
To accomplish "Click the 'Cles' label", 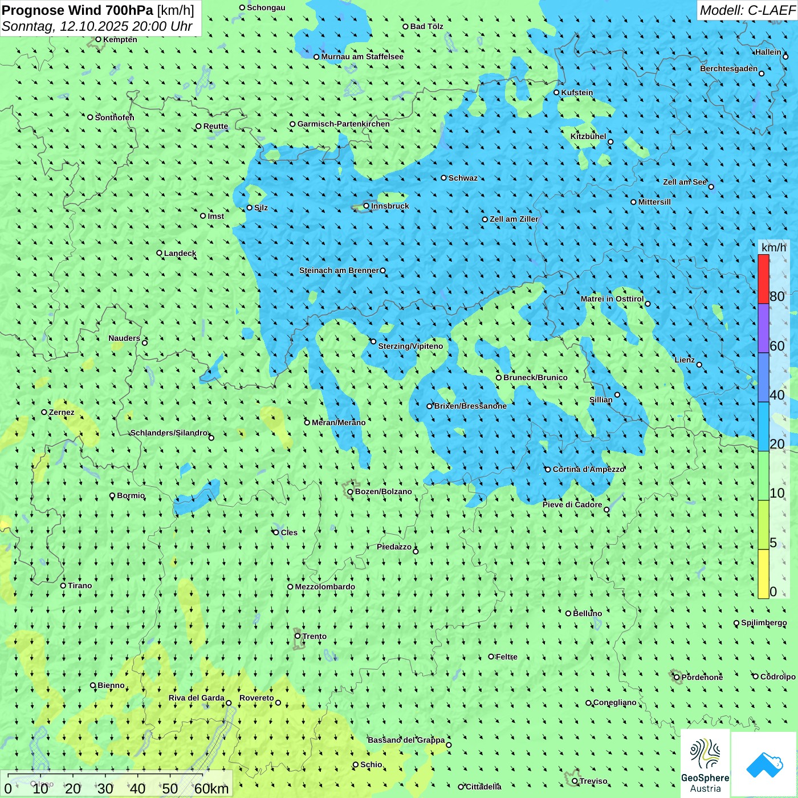I will pyautogui.click(x=289, y=532).
